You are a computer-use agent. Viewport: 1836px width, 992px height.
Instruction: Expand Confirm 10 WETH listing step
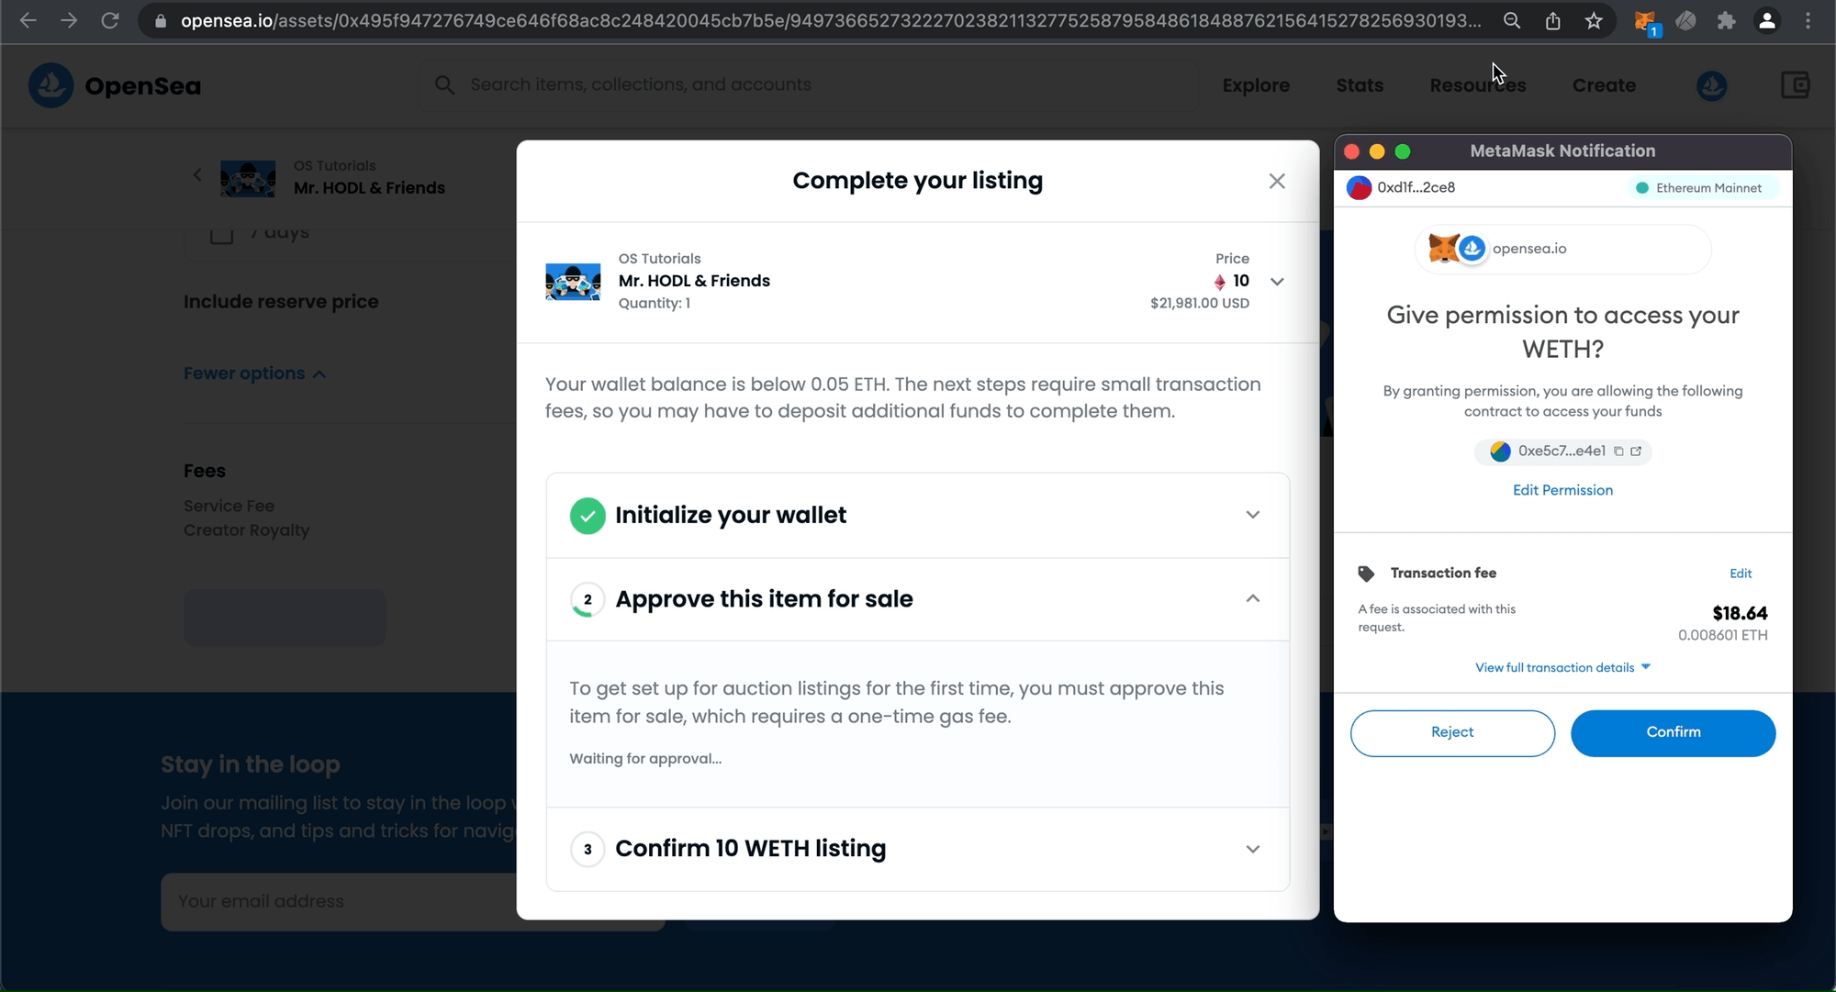1252,849
